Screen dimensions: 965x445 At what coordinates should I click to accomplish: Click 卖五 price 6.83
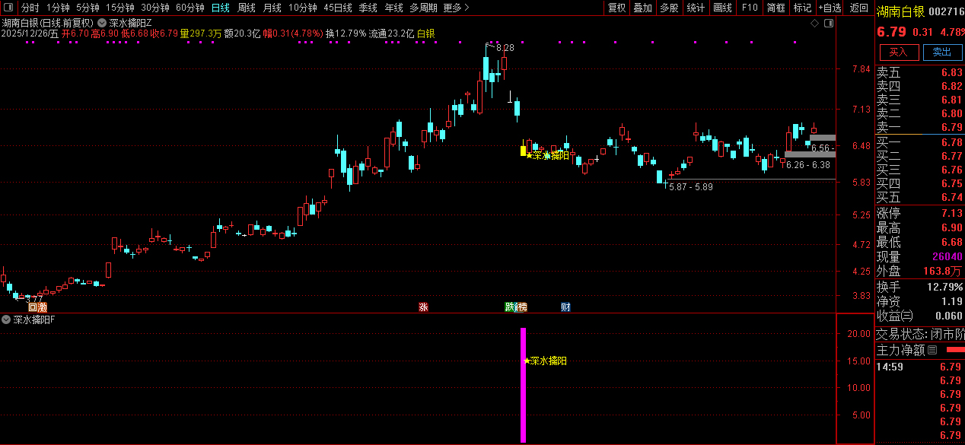951,73
